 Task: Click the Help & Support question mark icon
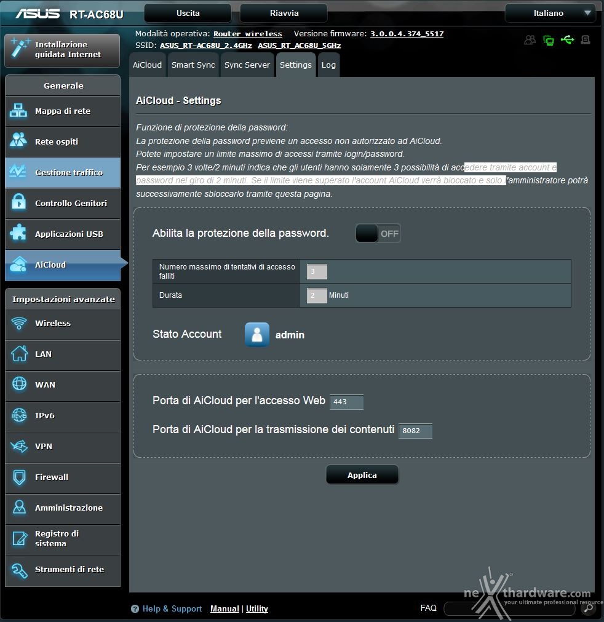pyautogui.click(x=135, y=608)
